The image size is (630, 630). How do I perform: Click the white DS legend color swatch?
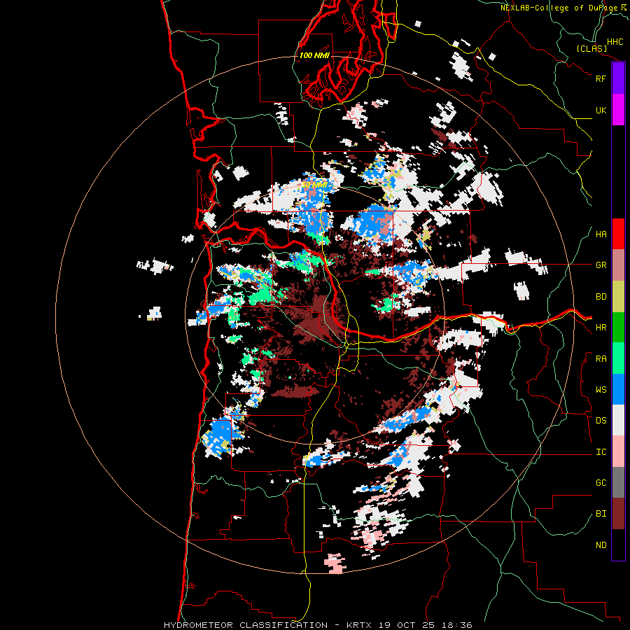click(x=618, y=420)
